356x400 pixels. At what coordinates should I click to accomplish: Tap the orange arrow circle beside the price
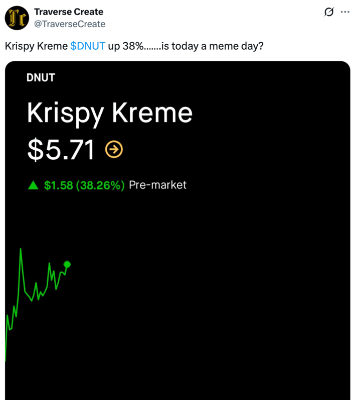click(114, 149)
